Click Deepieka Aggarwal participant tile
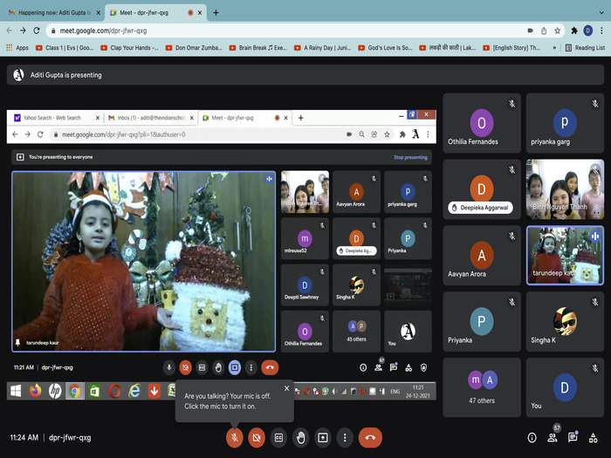Image resolution: width=611 pixels, height=458 pixels. click(x=482, y=189)
